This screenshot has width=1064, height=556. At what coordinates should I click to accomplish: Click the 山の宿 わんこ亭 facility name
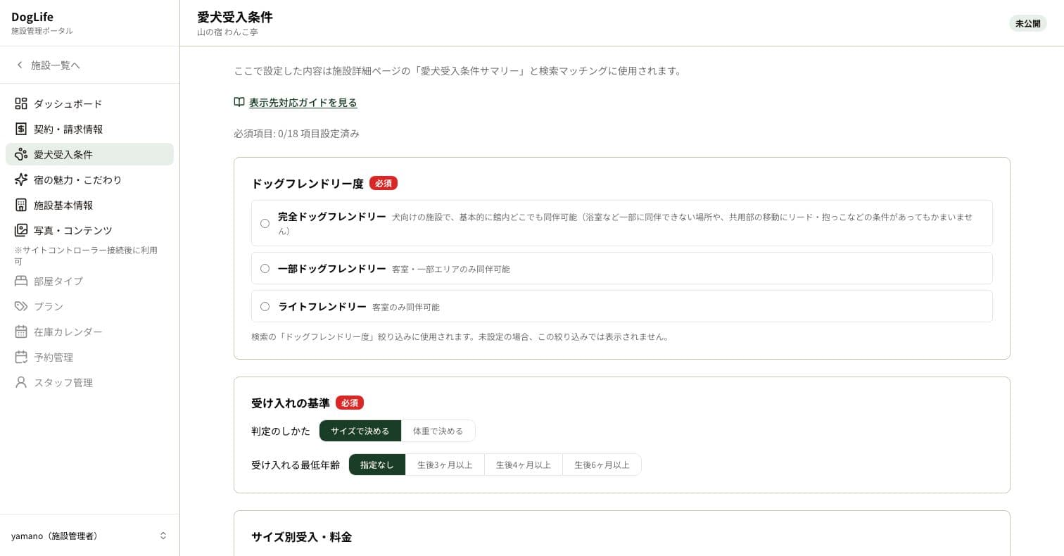pos(227,32)
